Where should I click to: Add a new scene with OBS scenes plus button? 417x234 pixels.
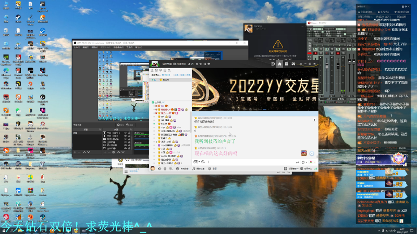[75, 152]
